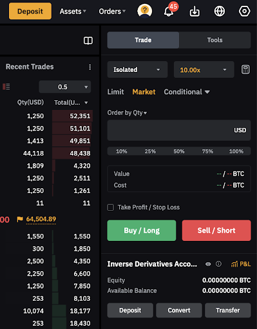This screenshot has width=257, height=329.
Task: Open Recent Trades three-dot options menu
Action: 90,67
